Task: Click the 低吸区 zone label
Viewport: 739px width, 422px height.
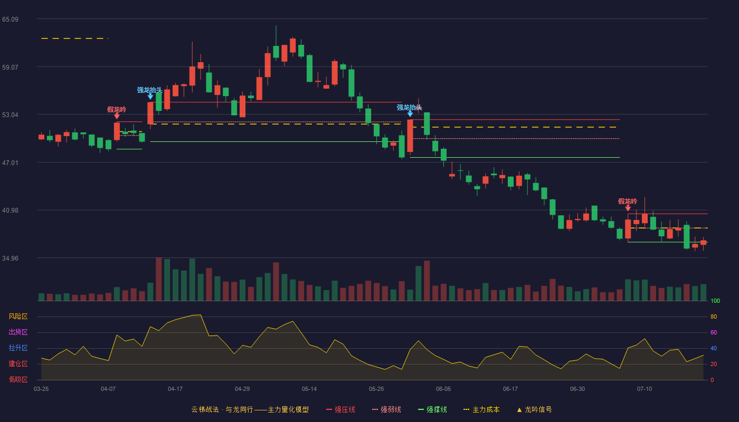Action: point(18,379)
